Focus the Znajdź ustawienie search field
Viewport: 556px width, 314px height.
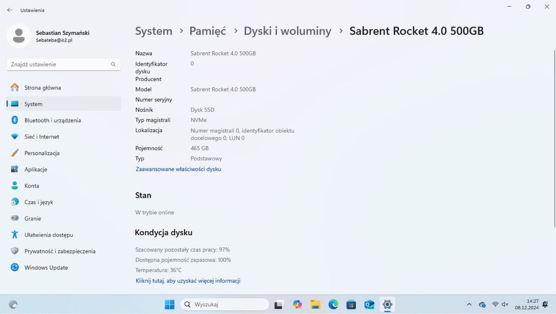coord(64,64)
